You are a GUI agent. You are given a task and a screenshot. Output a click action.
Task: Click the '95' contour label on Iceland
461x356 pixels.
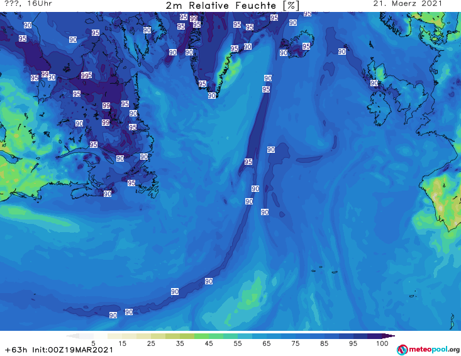(306, 46)
